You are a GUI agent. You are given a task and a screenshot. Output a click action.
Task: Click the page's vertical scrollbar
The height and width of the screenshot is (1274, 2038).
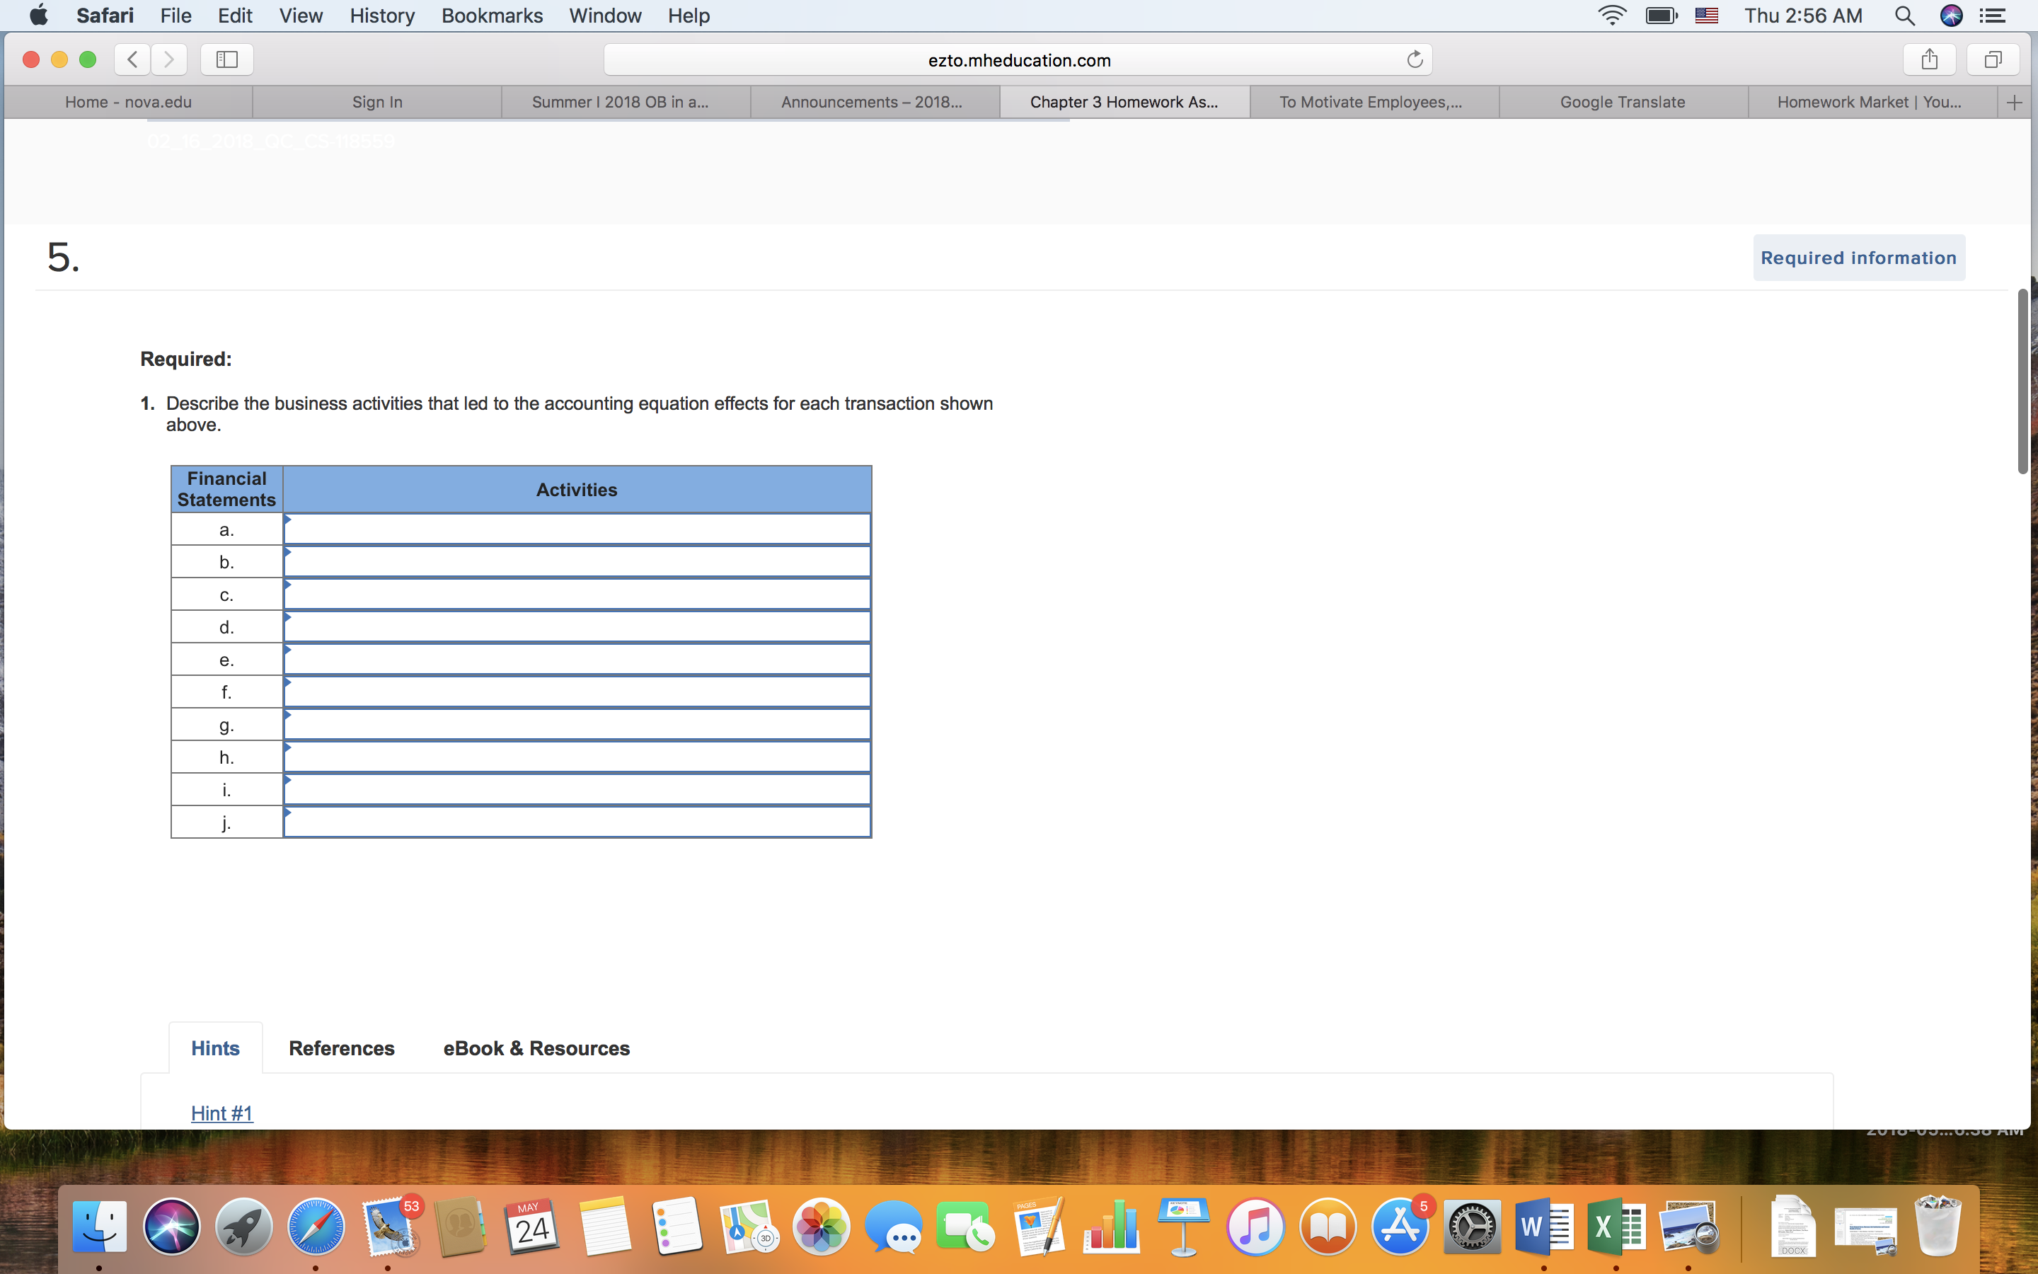[2025, 381]
